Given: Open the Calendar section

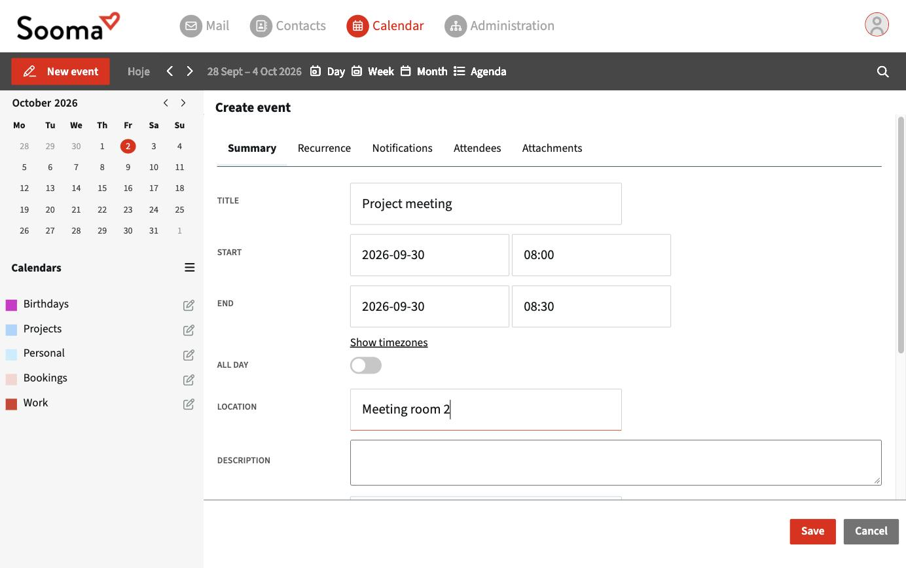Looking at the screenshot, I should (x=385, y=26).
